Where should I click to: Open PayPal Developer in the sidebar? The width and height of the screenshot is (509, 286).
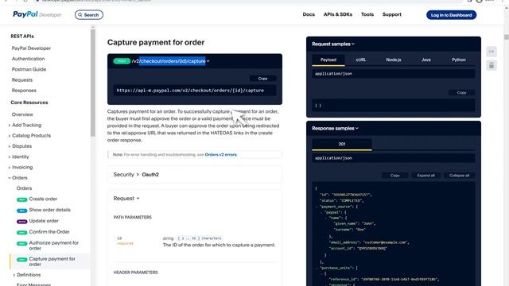point(31,48)
